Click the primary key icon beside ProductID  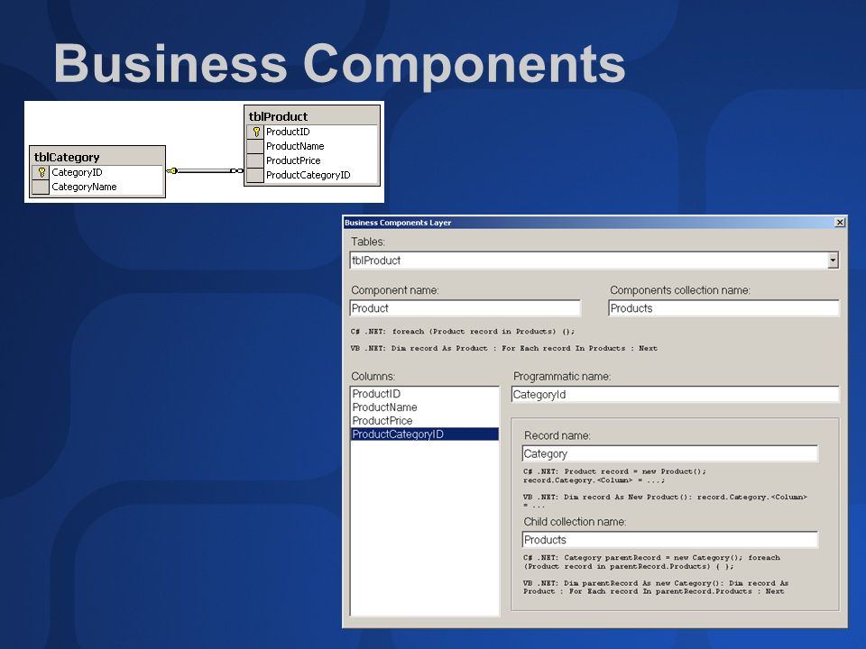tap(256, 132)
